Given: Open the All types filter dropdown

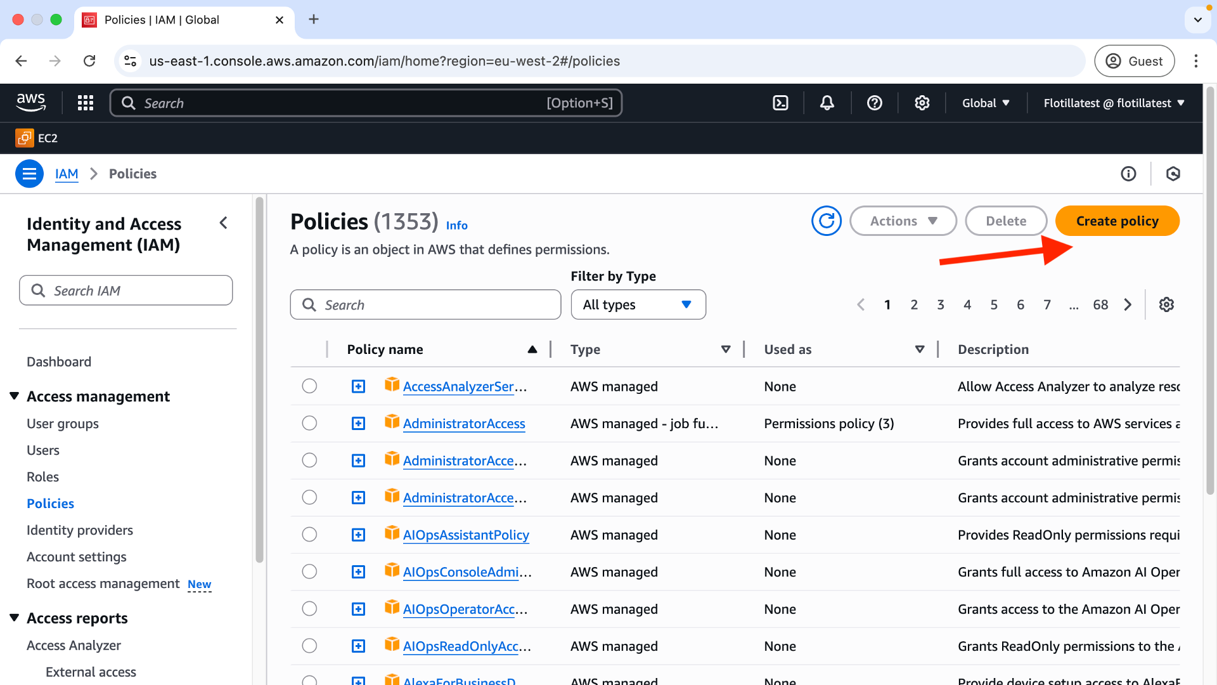Looking at the screenshot, I should (638, 305).
